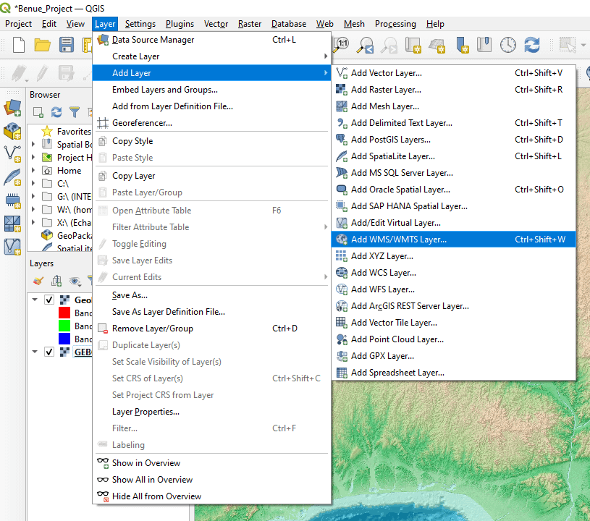Click the Open Project folder icon
Viewport: 590px width, 521px height.
(43, 45)
